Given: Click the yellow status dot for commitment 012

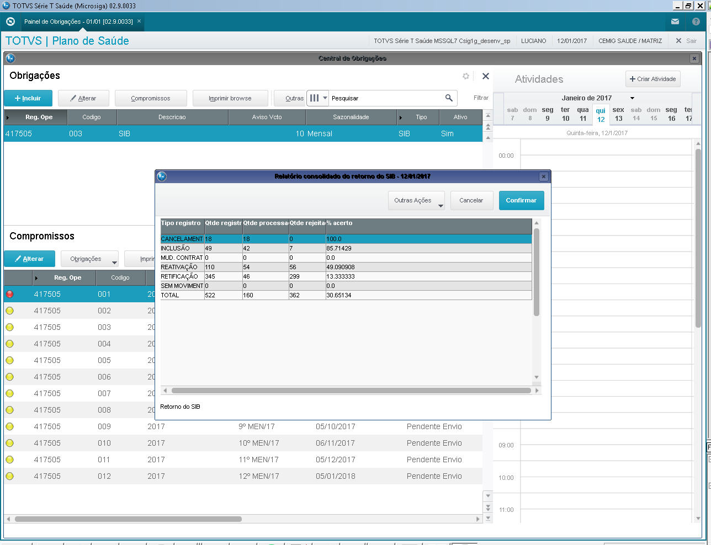Looking at the screenshot, I should pyautogui.click(x=10, y=476).
